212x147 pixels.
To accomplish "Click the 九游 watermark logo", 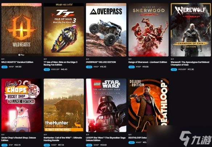I will [195, 139].
